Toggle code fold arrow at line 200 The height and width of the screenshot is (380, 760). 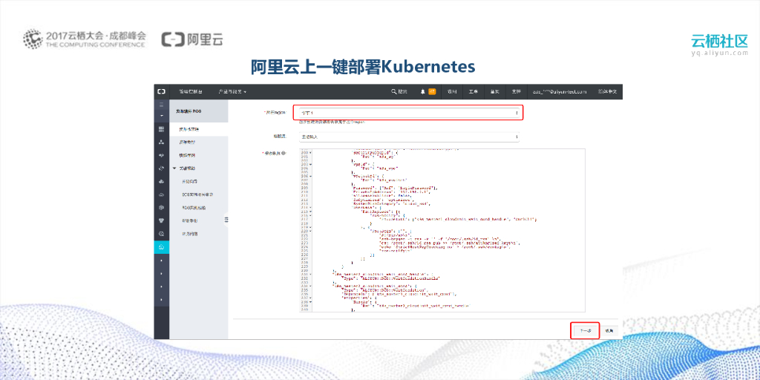[310, 153]
